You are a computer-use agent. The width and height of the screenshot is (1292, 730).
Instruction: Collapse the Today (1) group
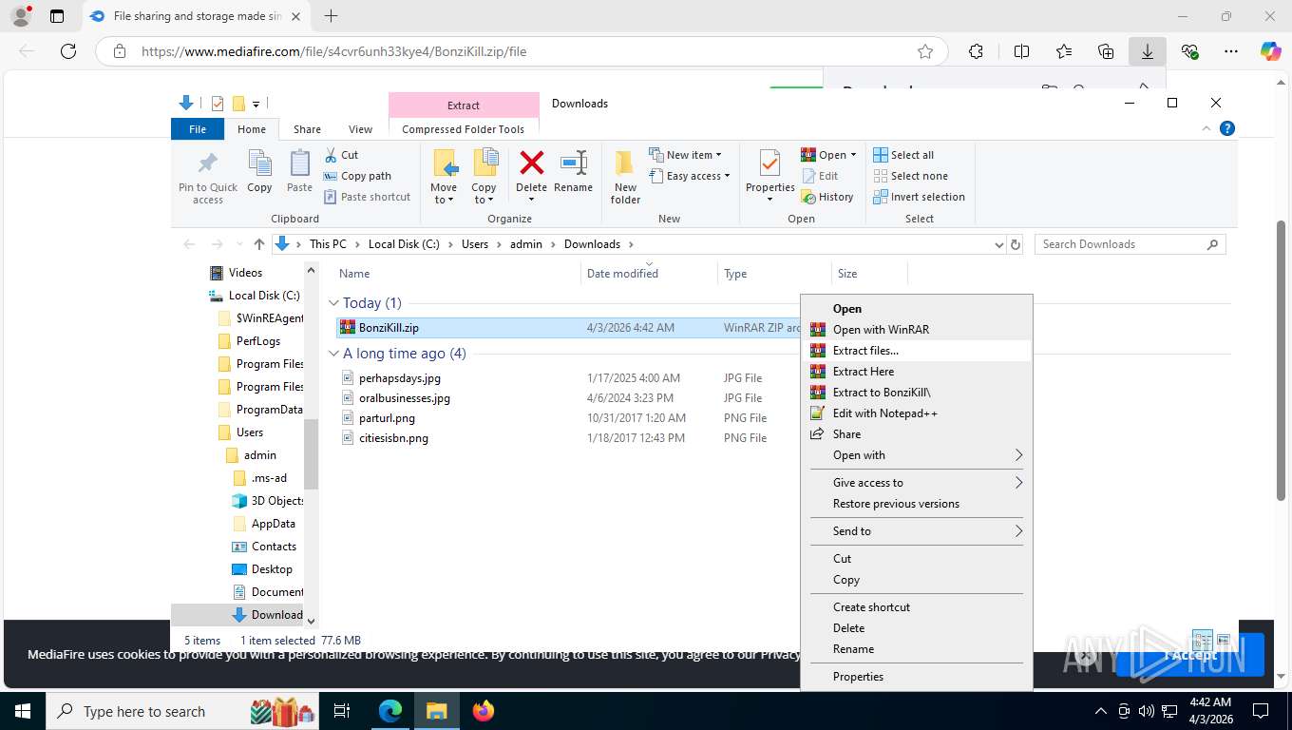pyautogui.click(x=333, y=303)
